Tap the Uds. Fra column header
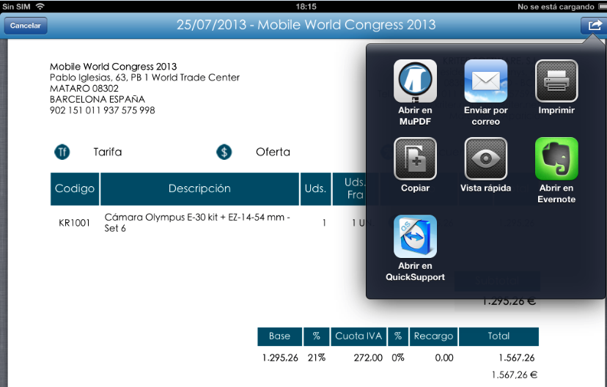The width and height of the screenshot is (607, 387). (355, 188)
